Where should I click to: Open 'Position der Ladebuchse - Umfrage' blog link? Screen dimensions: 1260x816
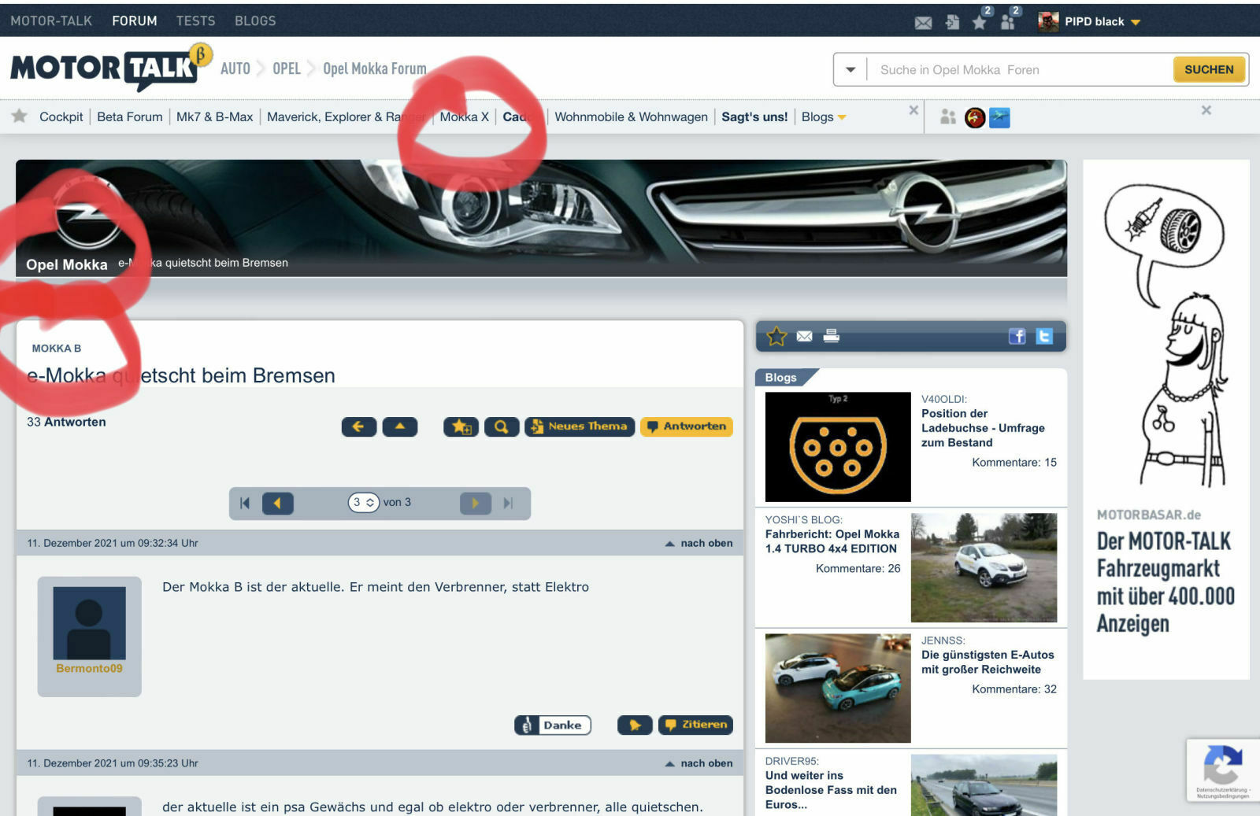pyautogui.click(x=983, y=428)
